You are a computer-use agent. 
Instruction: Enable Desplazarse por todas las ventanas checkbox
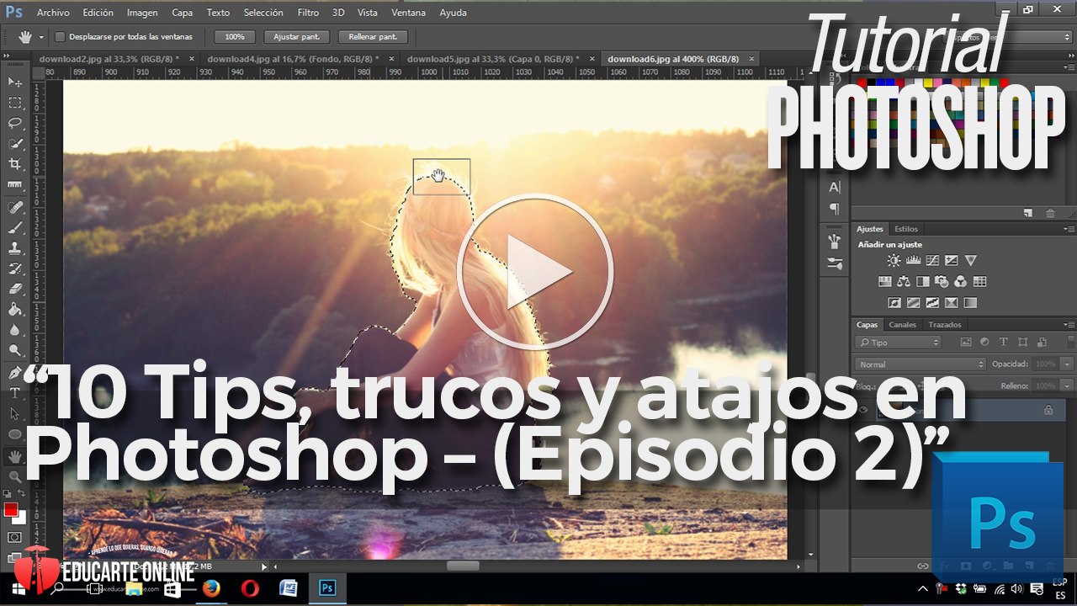pyautogui.click(x=60, y=37)
